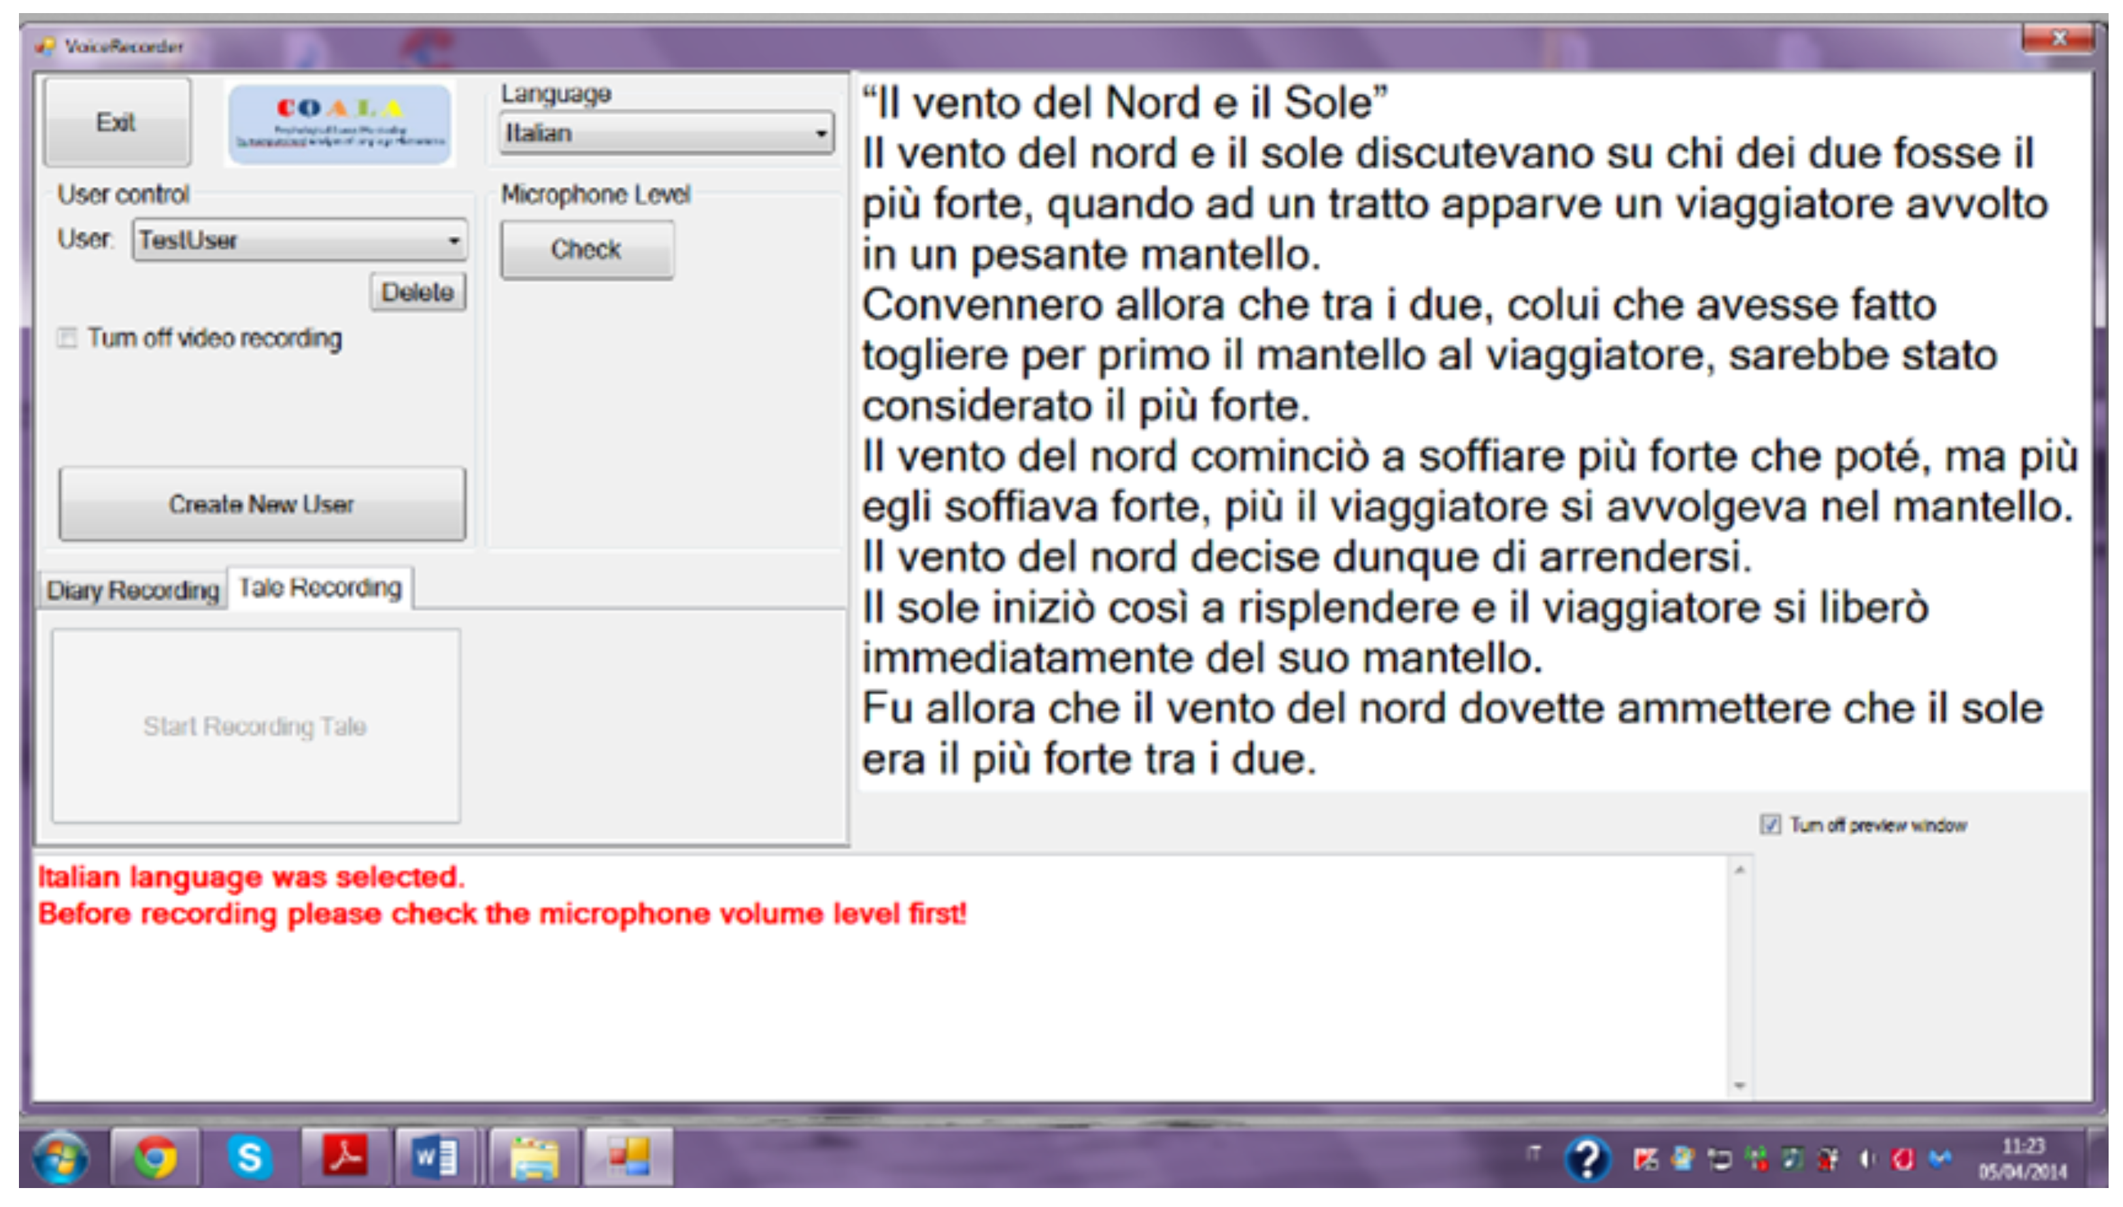This screenshot has height=1207, width=2123.
Task: Open the Windows Start menu orb
Action: click(61, 1159)
